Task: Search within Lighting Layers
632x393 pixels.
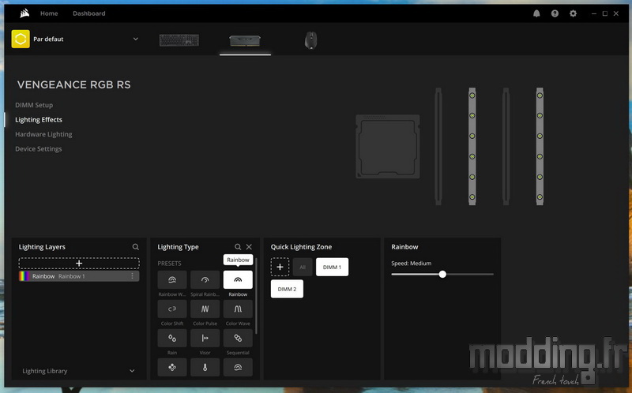Action: (x=135, y=247)
